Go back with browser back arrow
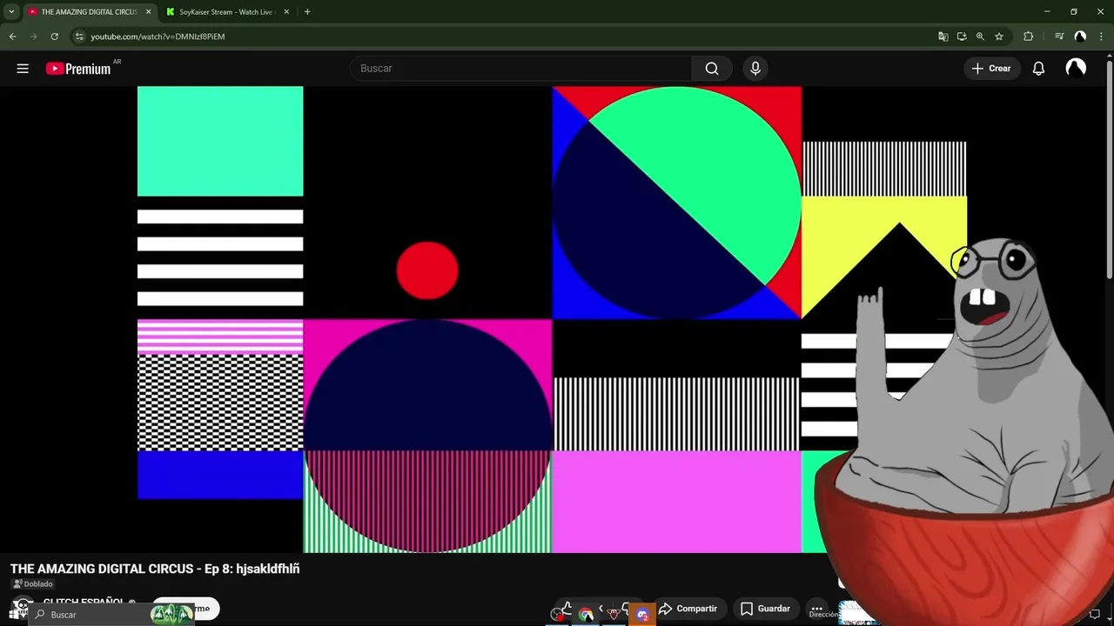1114x626 pixels. tap(12, 37)
